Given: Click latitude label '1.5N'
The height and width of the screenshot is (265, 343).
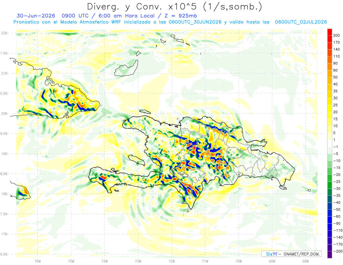Looking at the screenshot, I should point(4,53).
